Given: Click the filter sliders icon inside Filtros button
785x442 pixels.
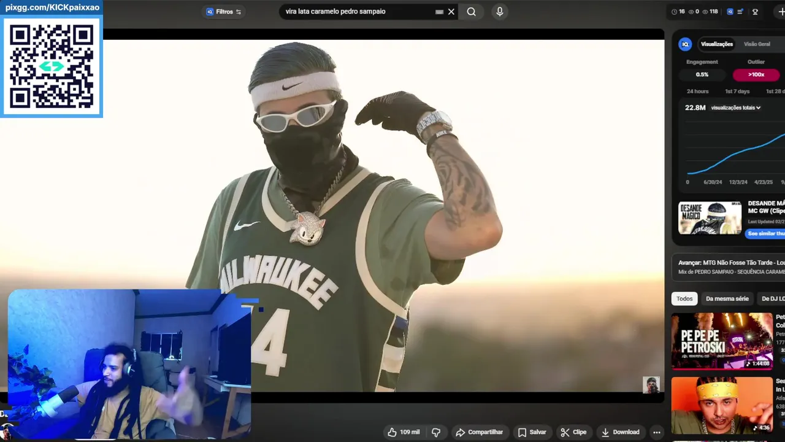Looking at the screenshot, I should click(239, 12).
